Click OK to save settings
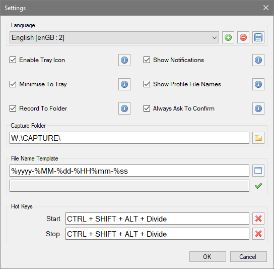Image resolution: width=274 pixels, height=269 pixels. pyautogui.click(x=208, y=257)
